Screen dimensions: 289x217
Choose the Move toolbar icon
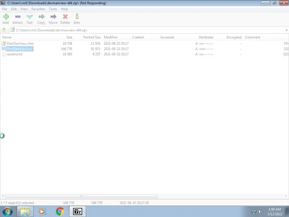tap(53, 17)
